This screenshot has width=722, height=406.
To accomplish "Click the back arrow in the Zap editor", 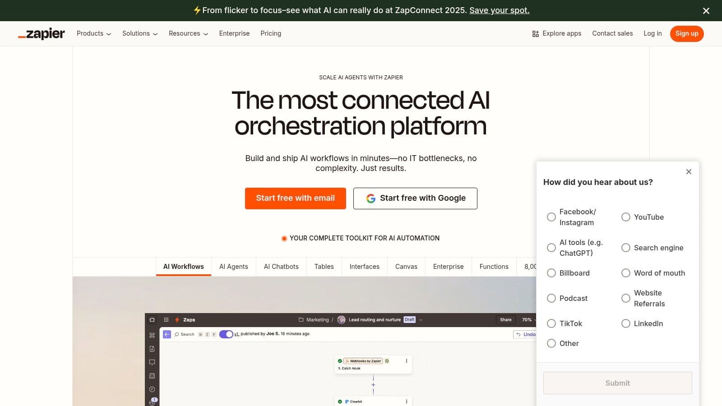I will (x=167, y=334).
